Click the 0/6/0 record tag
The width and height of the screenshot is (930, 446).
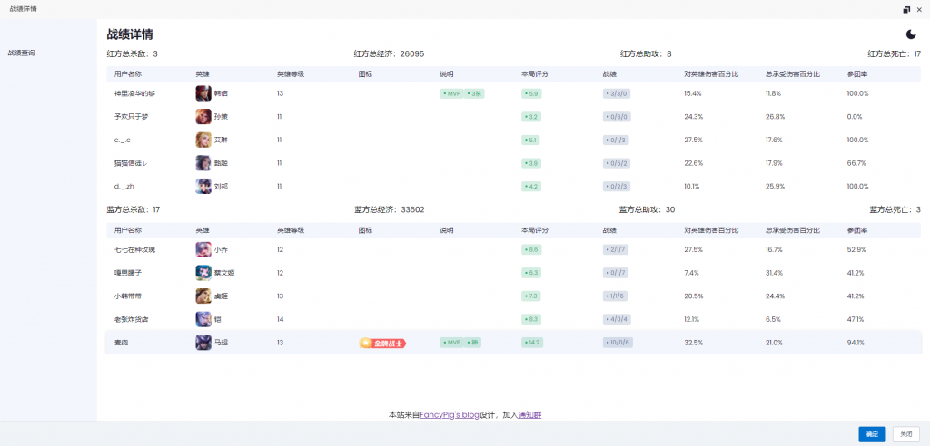(617, 117)
